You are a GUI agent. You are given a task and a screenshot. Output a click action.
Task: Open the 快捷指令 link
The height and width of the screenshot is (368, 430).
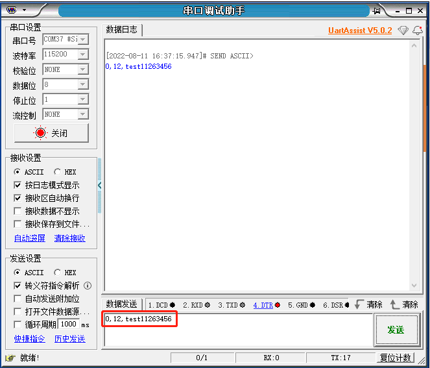click(x=30, y=339)
